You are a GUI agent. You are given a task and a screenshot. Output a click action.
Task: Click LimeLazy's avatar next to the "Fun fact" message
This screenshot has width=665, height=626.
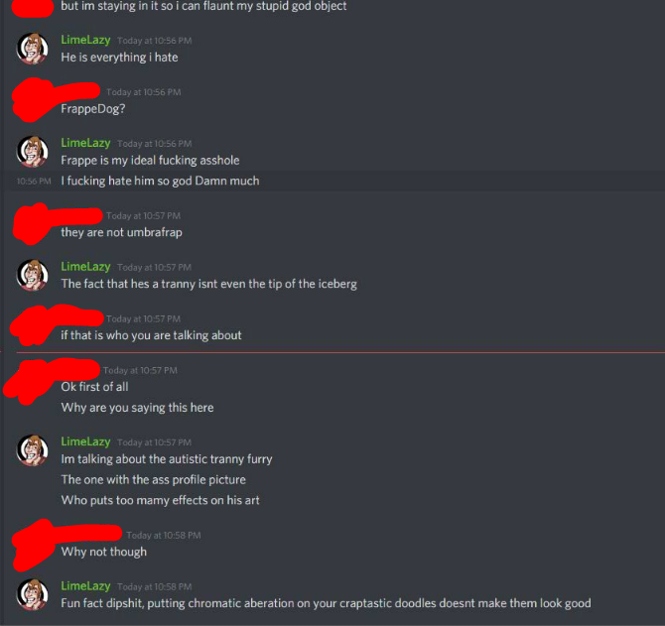(x=32, y=595)
